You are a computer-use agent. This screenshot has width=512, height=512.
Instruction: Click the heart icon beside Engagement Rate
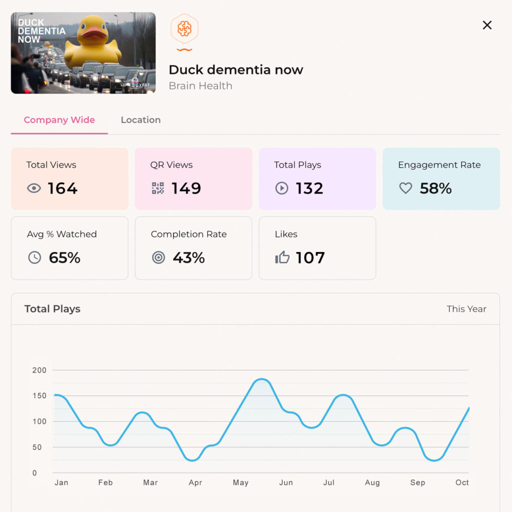click(x=405, y=188)
